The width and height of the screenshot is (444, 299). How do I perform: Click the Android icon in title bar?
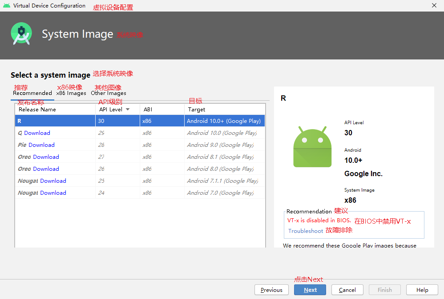pyautogui.click(x=7, y=5)
